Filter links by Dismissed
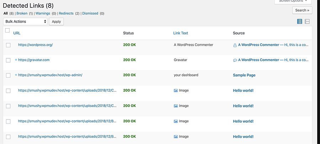Image resolution: width=320 pixels, height=144 pixels. coord(90,13)
